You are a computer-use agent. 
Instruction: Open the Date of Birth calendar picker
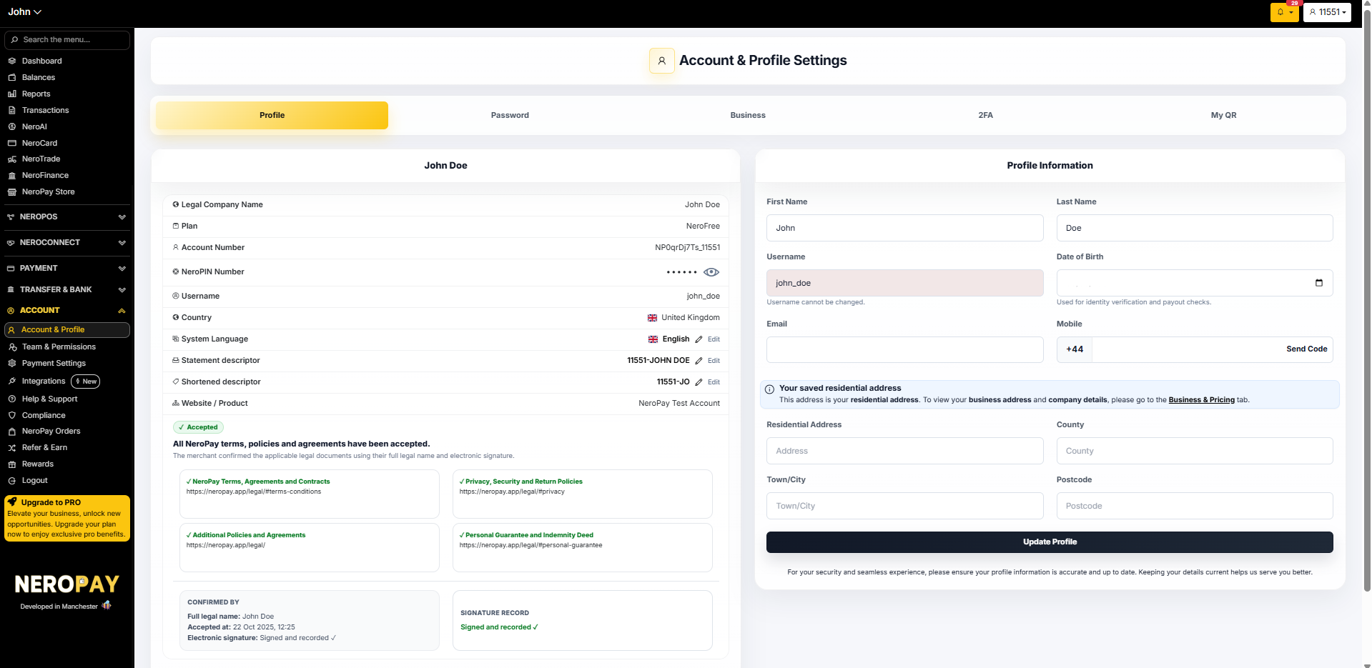coord(1318,283)
